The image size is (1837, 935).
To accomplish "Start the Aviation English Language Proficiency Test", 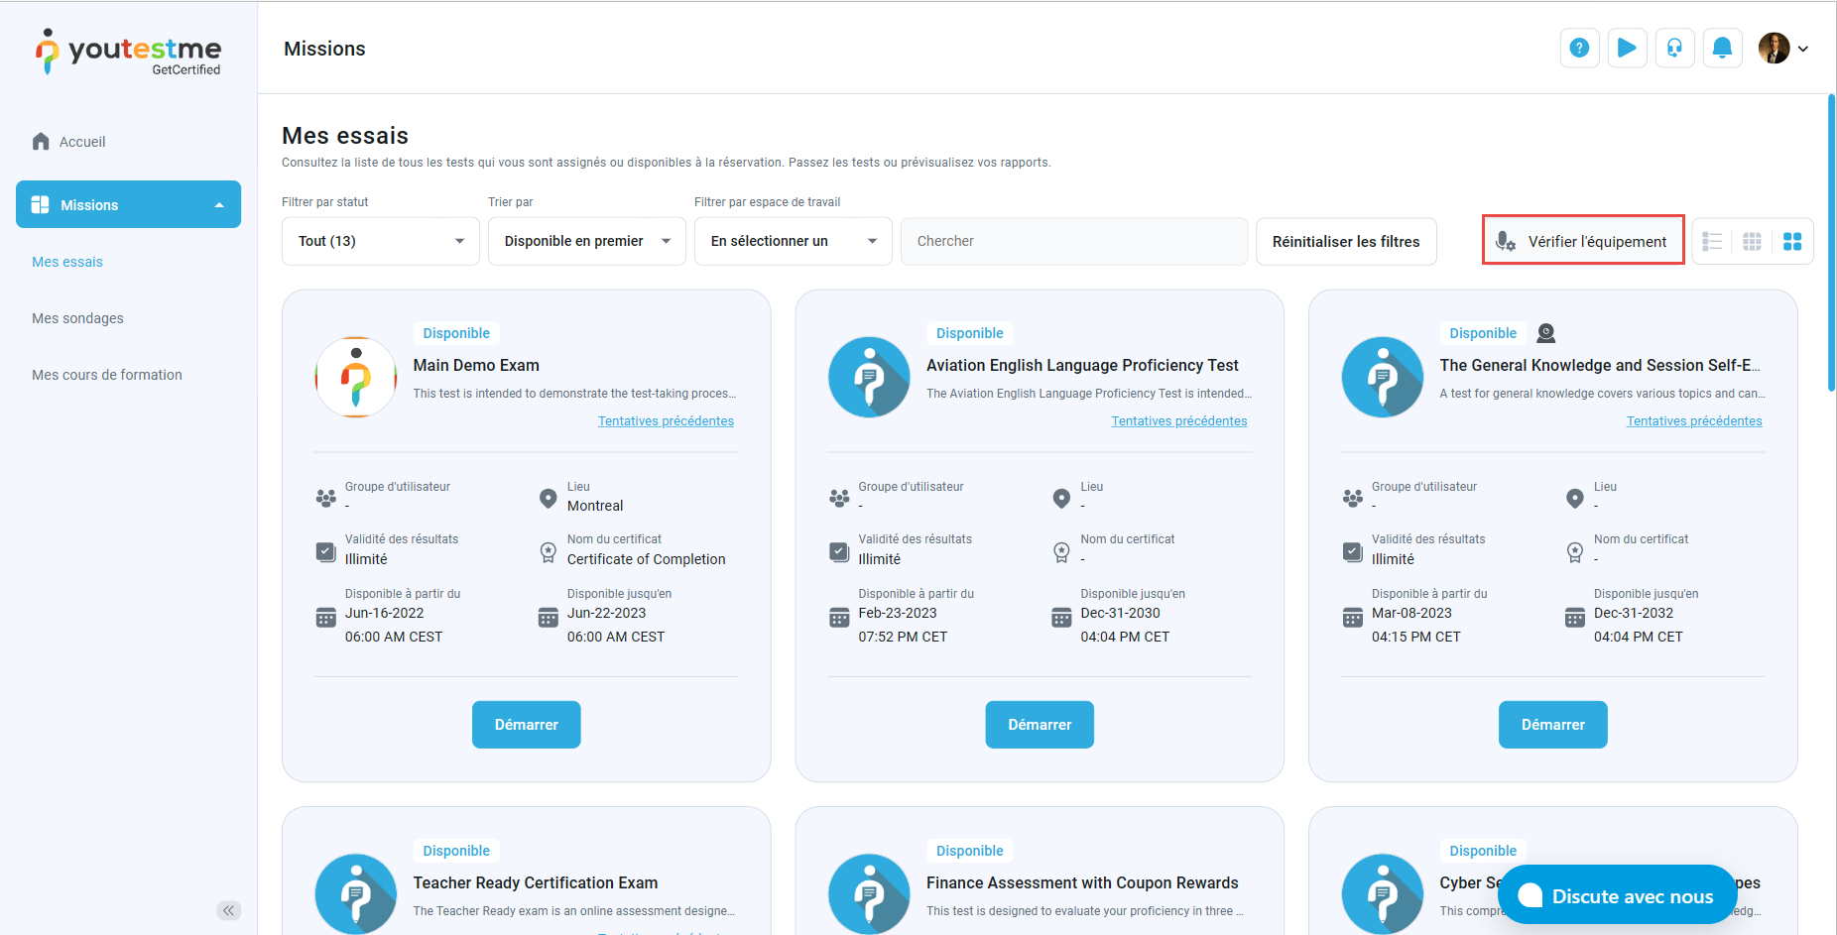I will pyautogui.click(x=1040, y=725).
